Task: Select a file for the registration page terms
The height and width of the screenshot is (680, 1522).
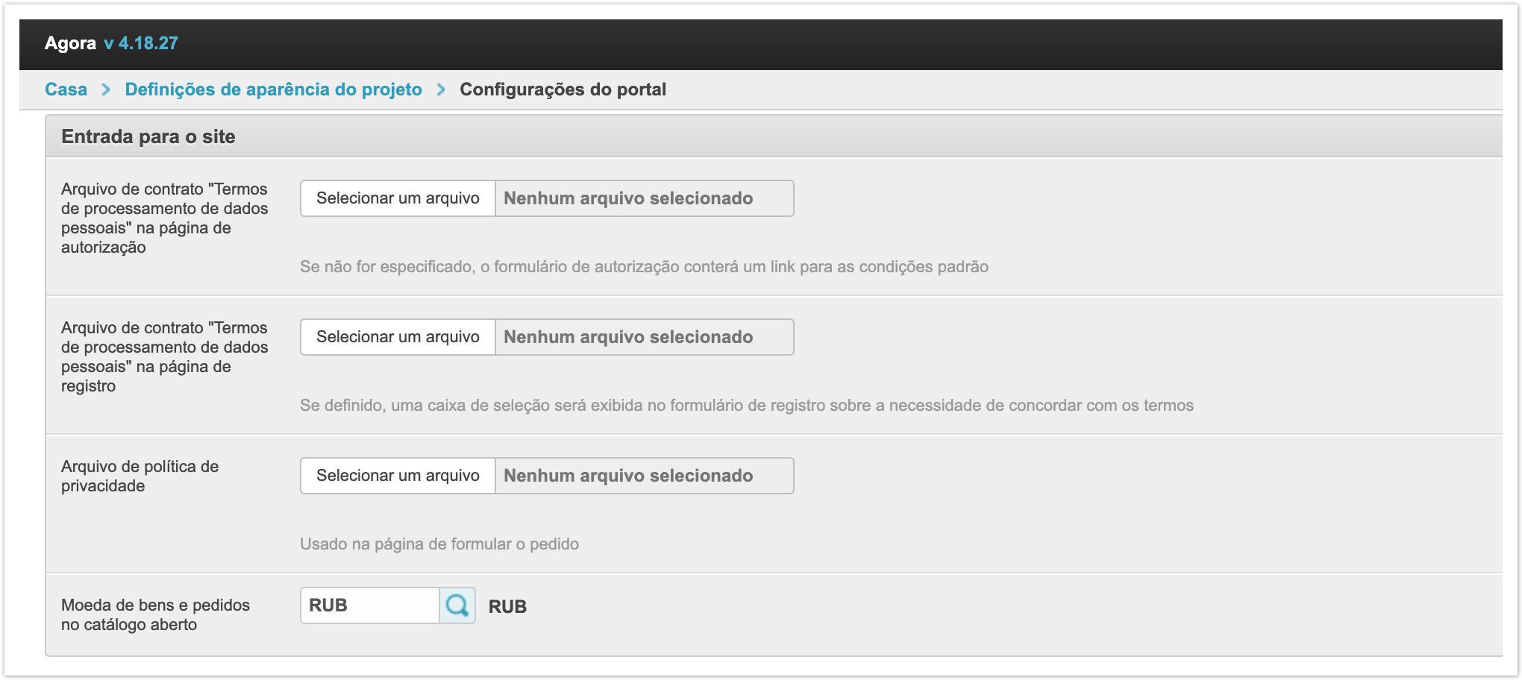Action: 398,337
